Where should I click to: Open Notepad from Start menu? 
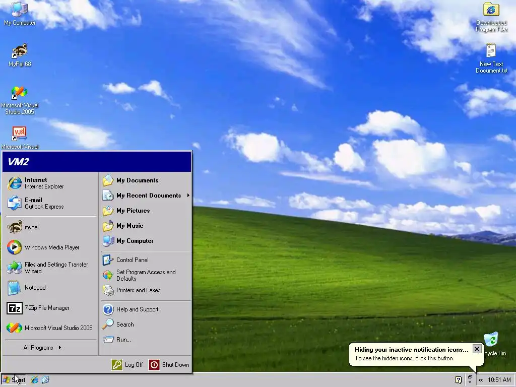(x=51, y=288)
